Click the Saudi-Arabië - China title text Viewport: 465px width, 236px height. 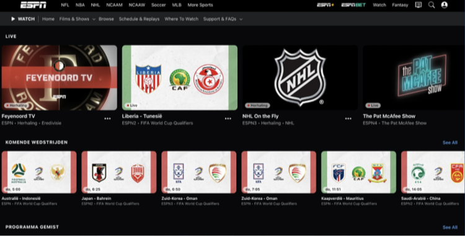420,198
